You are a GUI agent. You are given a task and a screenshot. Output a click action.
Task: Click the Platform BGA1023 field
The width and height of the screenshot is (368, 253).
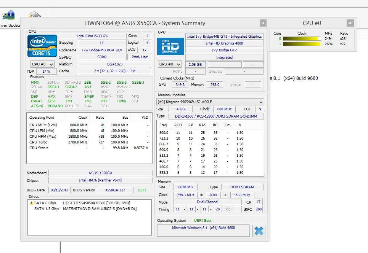[x=115, y=64]
